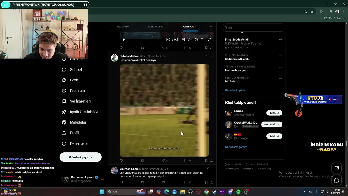Open picture-in-picture for the top video

(203, 40)
